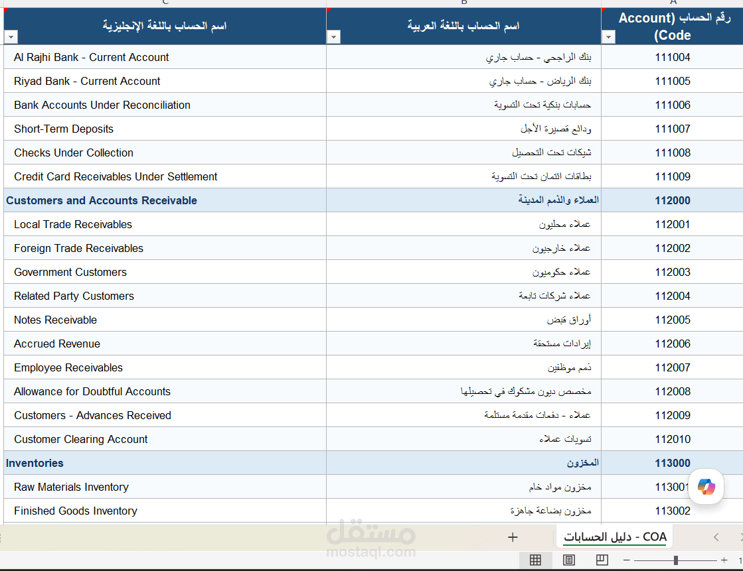Image resolution: width=743 pixels, height=571 pixels.
Task: Select account code cell 112006
Action: pos(673,344)
